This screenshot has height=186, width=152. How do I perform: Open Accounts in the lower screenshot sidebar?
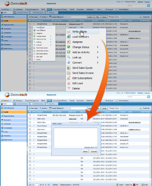pyautogui.click(x=7, y=120)
